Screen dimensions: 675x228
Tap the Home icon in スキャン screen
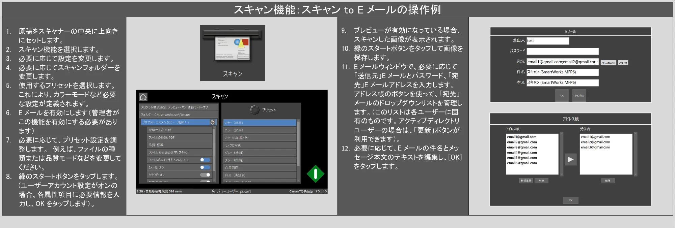click(143, 97)
